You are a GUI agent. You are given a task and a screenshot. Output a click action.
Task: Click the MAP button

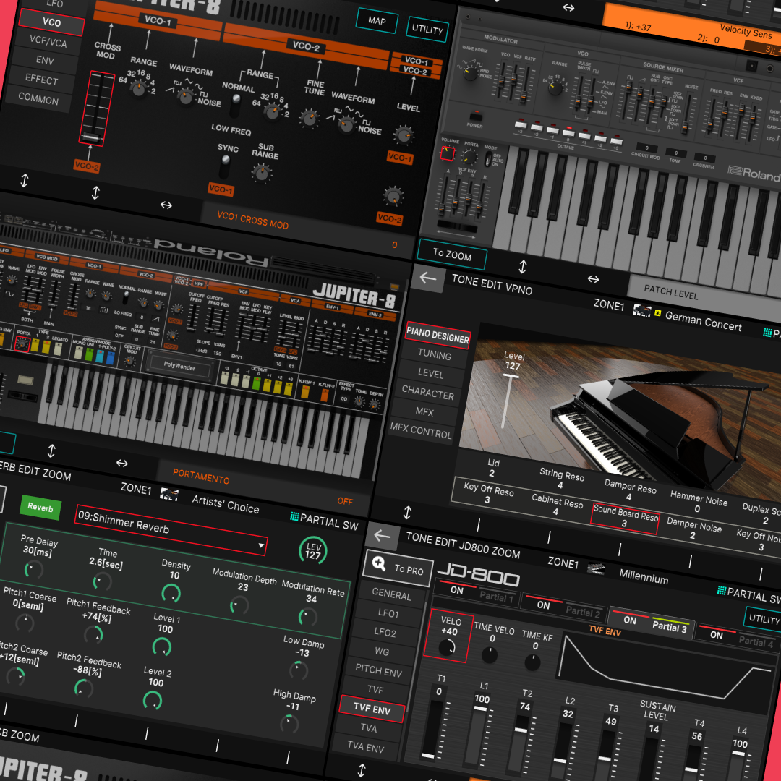(377, 21)
